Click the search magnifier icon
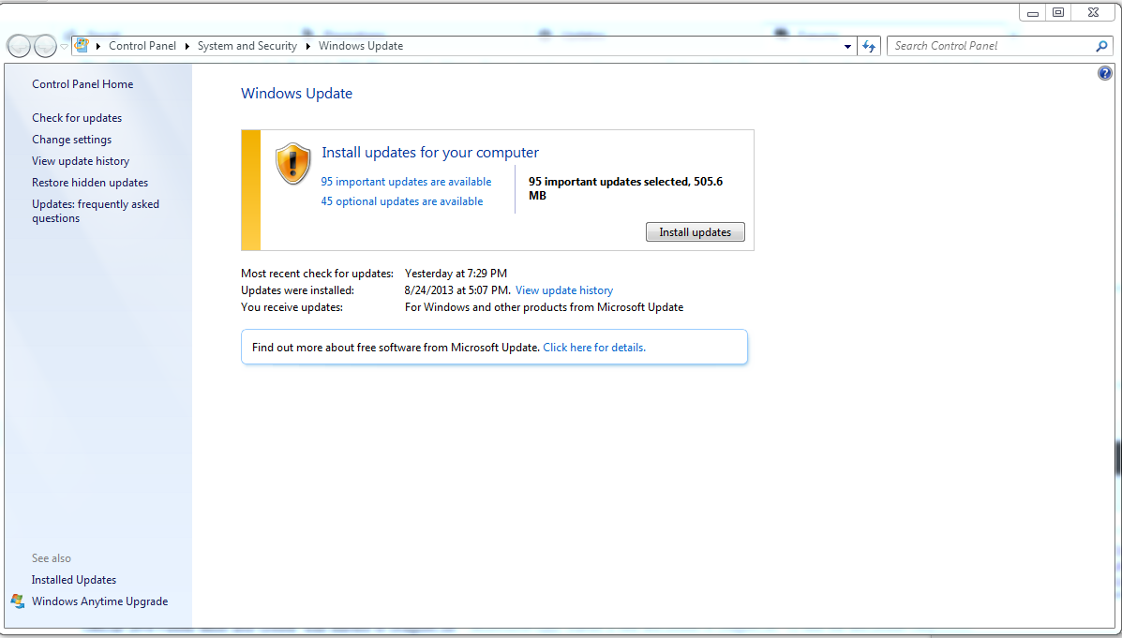1122x638 pixels. tap(1101, 46)
